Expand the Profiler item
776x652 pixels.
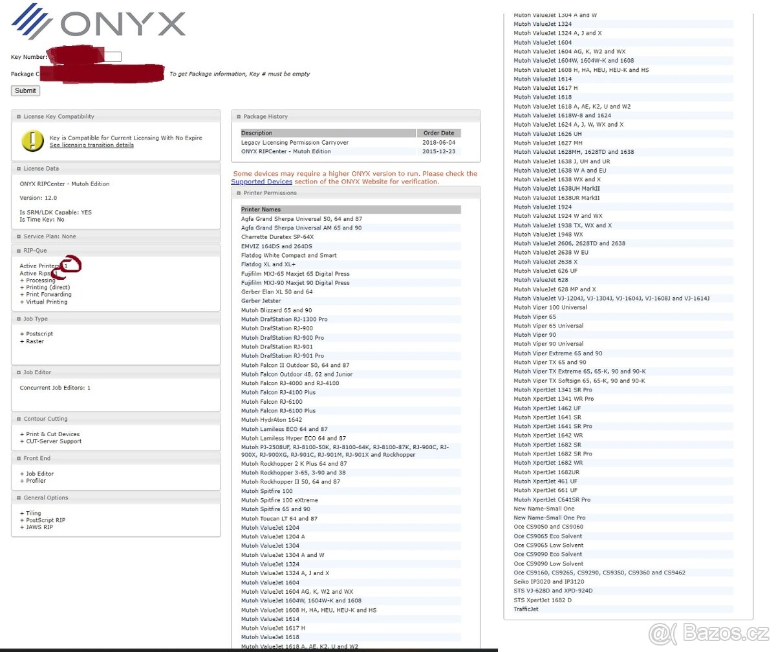click(33, 481)
